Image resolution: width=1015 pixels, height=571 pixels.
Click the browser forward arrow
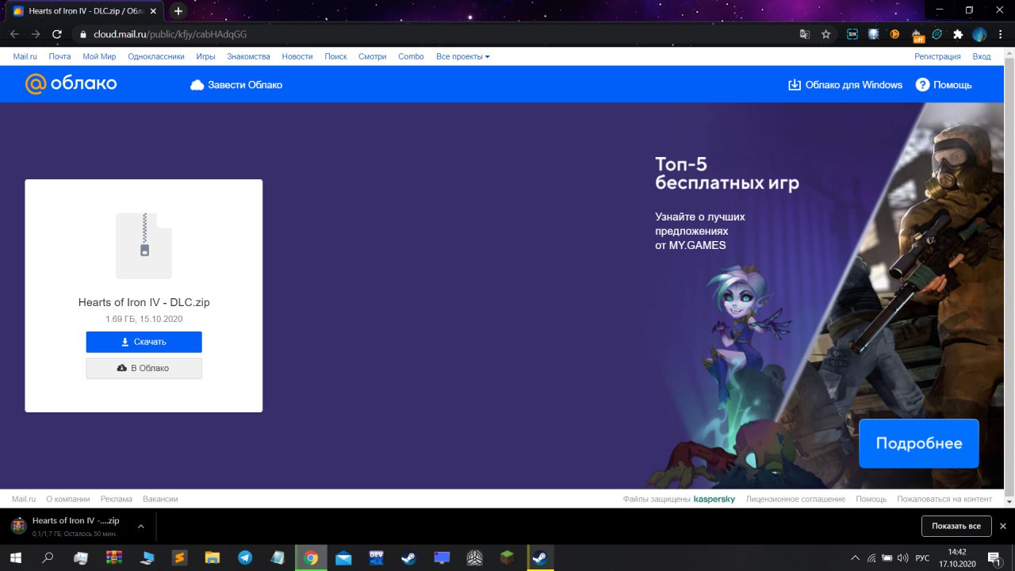(x=36, y=34)
